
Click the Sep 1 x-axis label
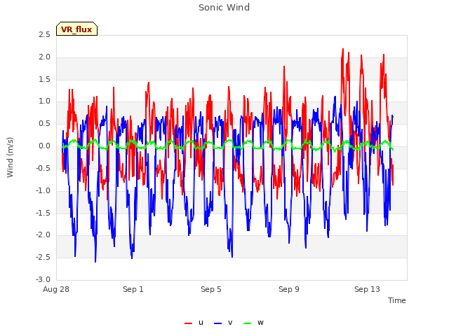133,289
